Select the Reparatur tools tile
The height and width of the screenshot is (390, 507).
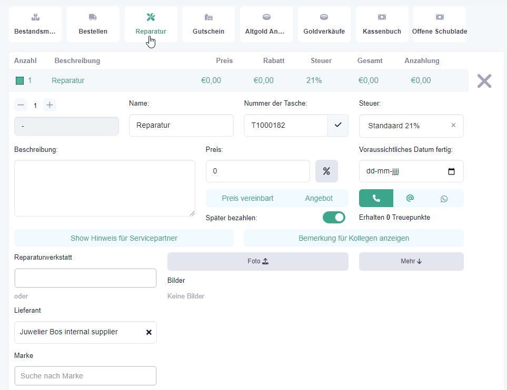click(x=151, y=24)
